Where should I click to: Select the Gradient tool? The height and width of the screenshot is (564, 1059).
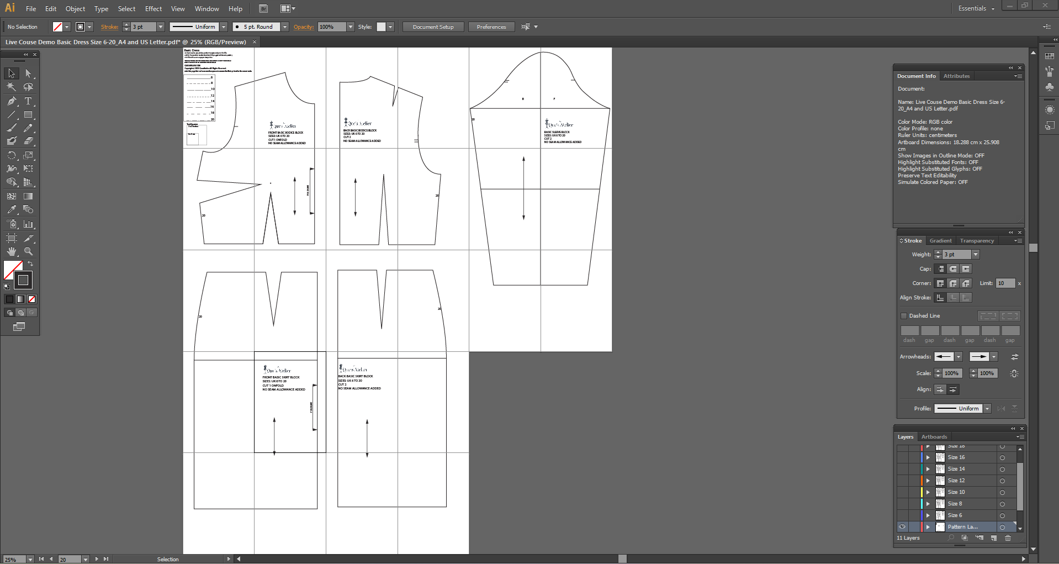28,196
